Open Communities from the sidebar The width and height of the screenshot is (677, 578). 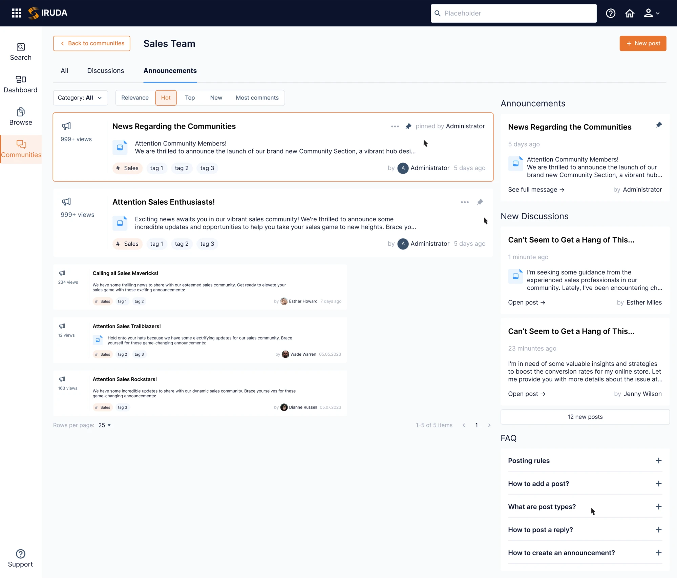pyautogui.click(x=20, y=149)
